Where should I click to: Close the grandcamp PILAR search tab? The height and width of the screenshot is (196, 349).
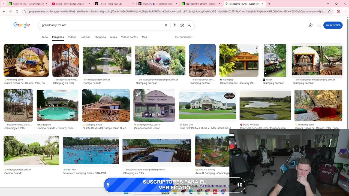point(263,4)
